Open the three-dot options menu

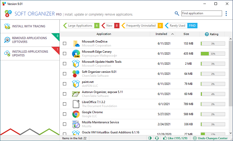226,14
